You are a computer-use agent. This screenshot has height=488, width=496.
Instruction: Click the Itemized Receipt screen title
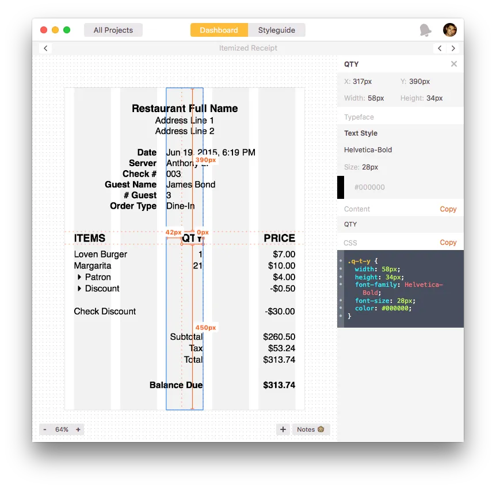[x=248, y=48]
